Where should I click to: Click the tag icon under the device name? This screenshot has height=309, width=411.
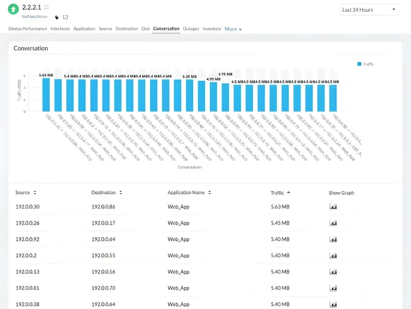click(x=57, y=17)
